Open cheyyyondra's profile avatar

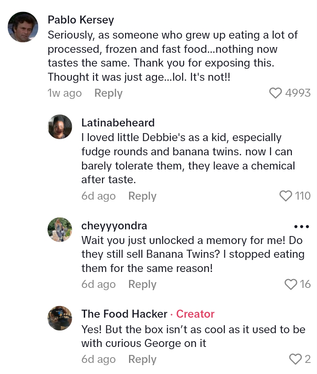60,229
